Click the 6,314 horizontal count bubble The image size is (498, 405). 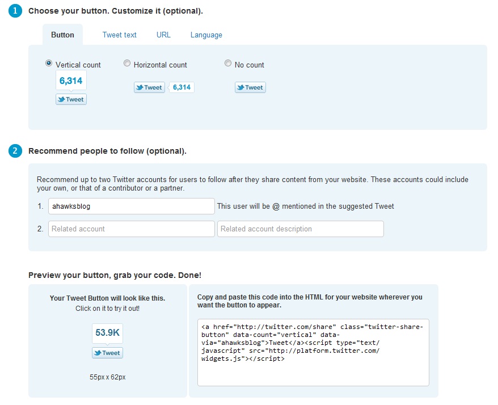point(182,87)
